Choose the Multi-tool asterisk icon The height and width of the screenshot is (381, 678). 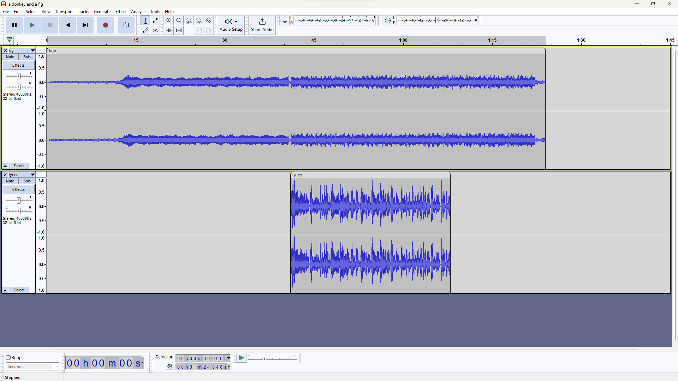[x=155, y=30]
